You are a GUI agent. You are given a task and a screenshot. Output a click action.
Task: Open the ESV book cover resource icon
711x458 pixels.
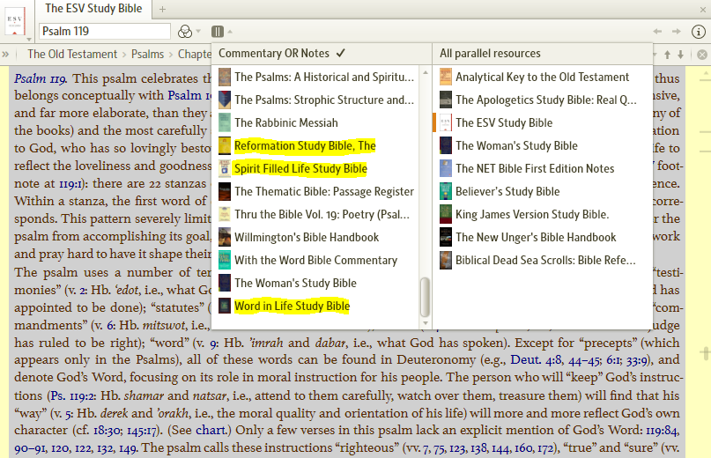tap(14, 21)
